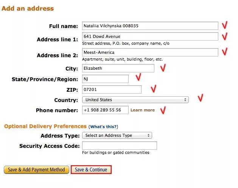This screenshot has height=188, width=238.
Task: Focus the State/Province/Region field
Action: [x=105, y=79]
